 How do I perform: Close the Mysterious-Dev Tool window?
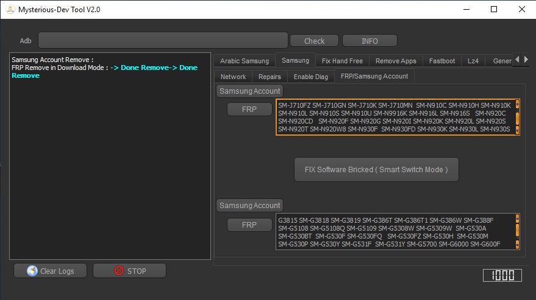pyautogui.click(x=521, y=9)
